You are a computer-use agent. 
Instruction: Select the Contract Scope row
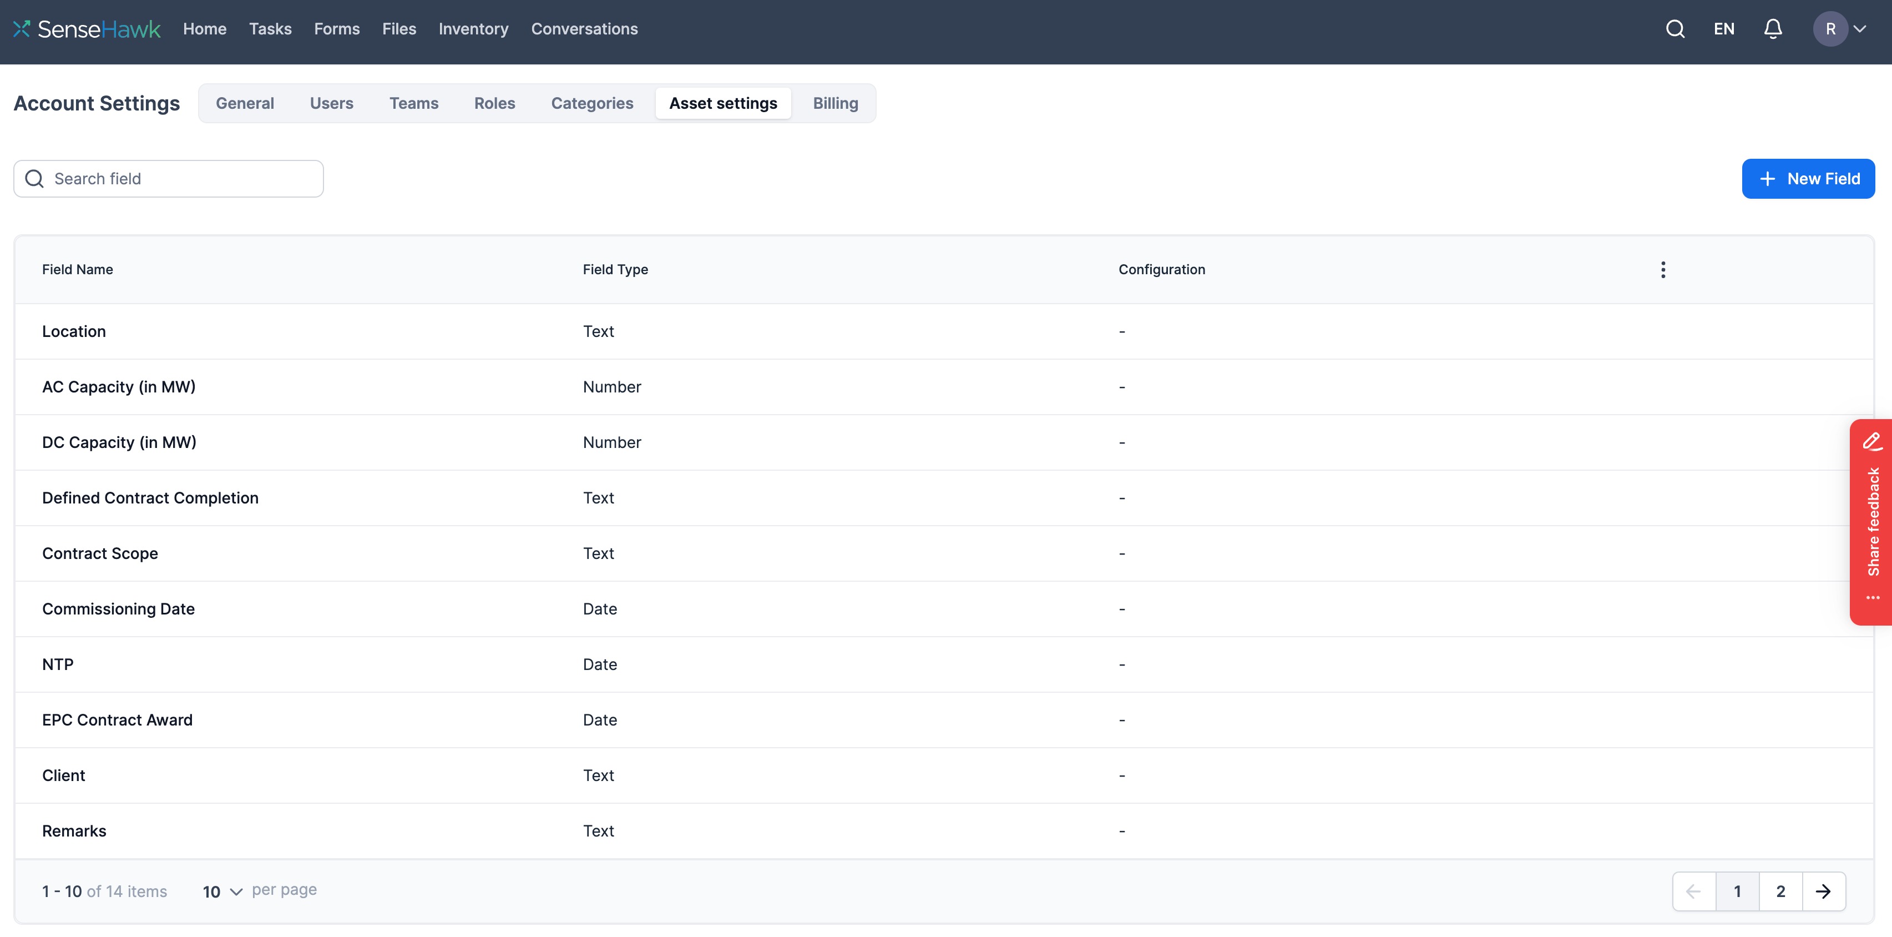pyautogui.click(x=944, y=553)
